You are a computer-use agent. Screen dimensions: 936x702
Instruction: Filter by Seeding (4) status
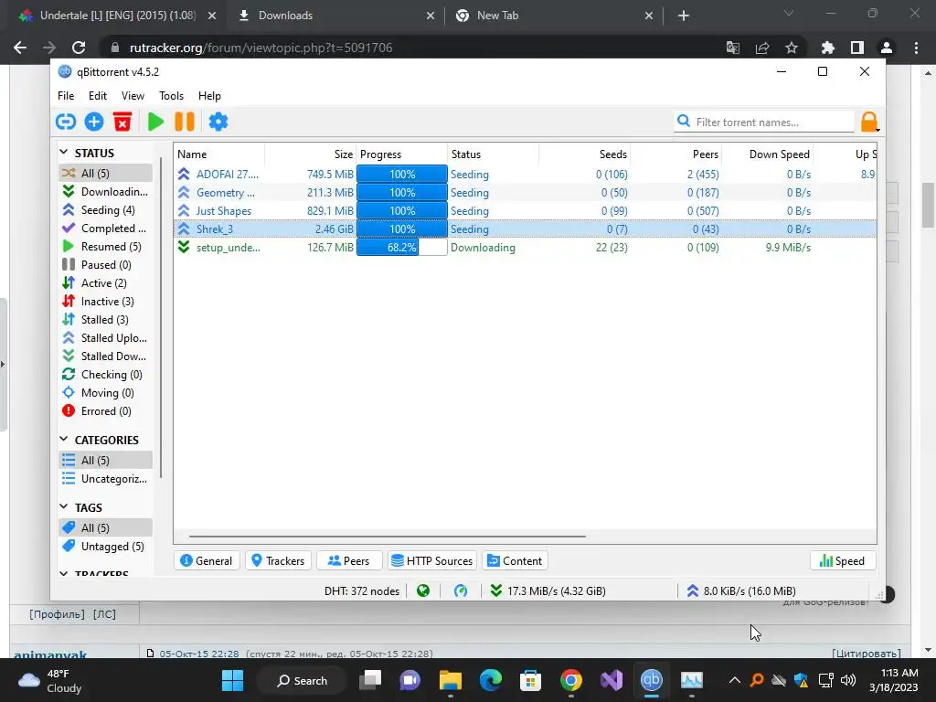tap(105, 210)
